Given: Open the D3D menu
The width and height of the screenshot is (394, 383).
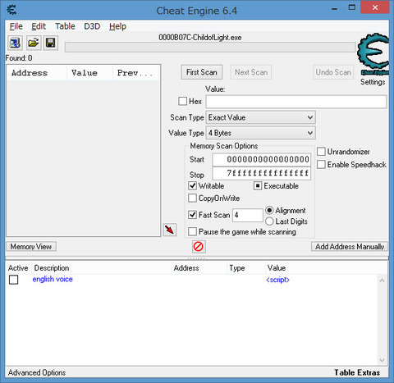Looking at the screenshot, I should (x=92, y=26).
